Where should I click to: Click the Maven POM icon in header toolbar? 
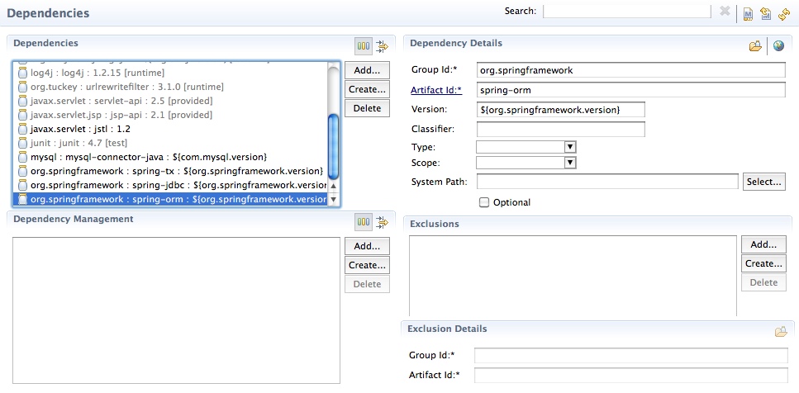(748, 14)
